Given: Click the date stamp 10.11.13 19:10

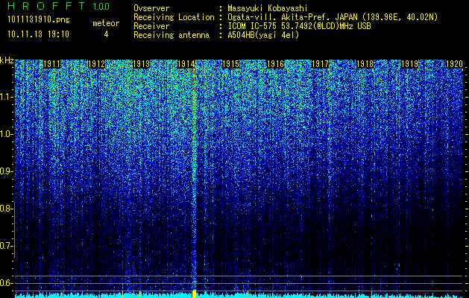Looking at the screenshot, I should pyautogui.click(x=38, y=34).
